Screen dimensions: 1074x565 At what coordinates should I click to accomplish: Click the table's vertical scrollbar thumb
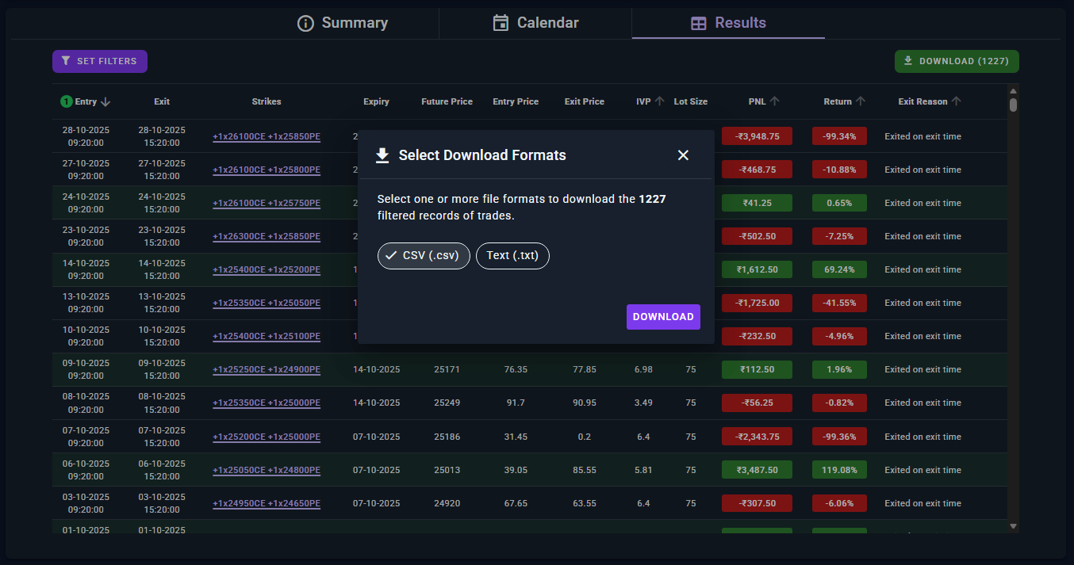point(1013,104)
